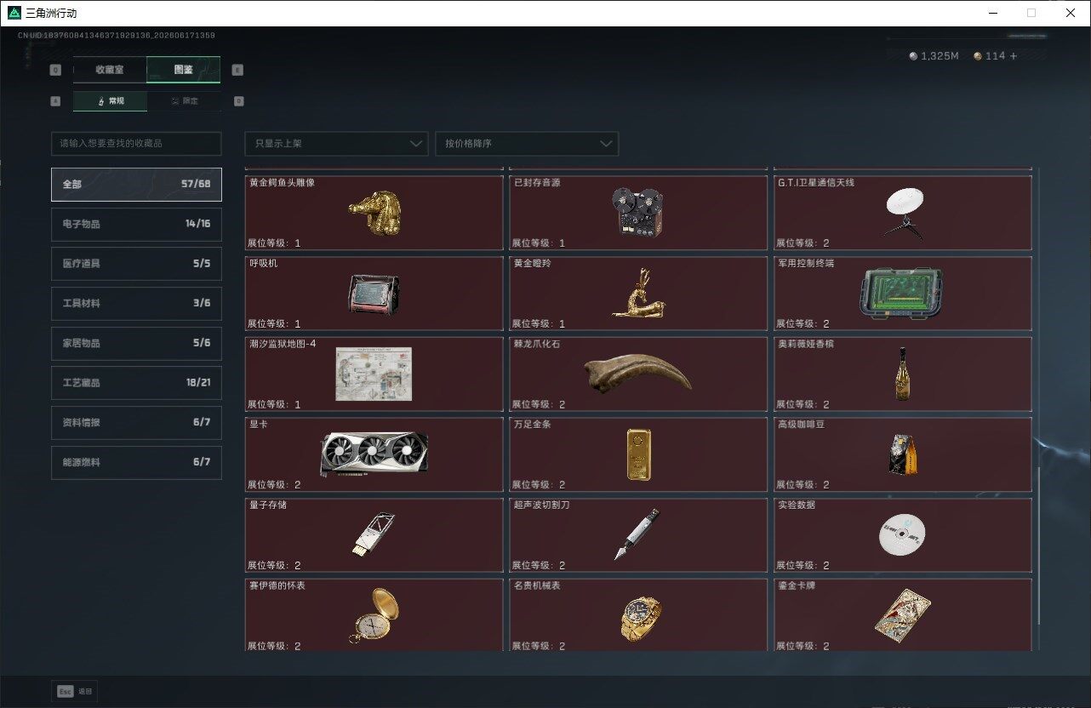Select the 奥莉薇娅香槟 champagne bottle item
The image size is (1091, 708).
pos(903,374)
